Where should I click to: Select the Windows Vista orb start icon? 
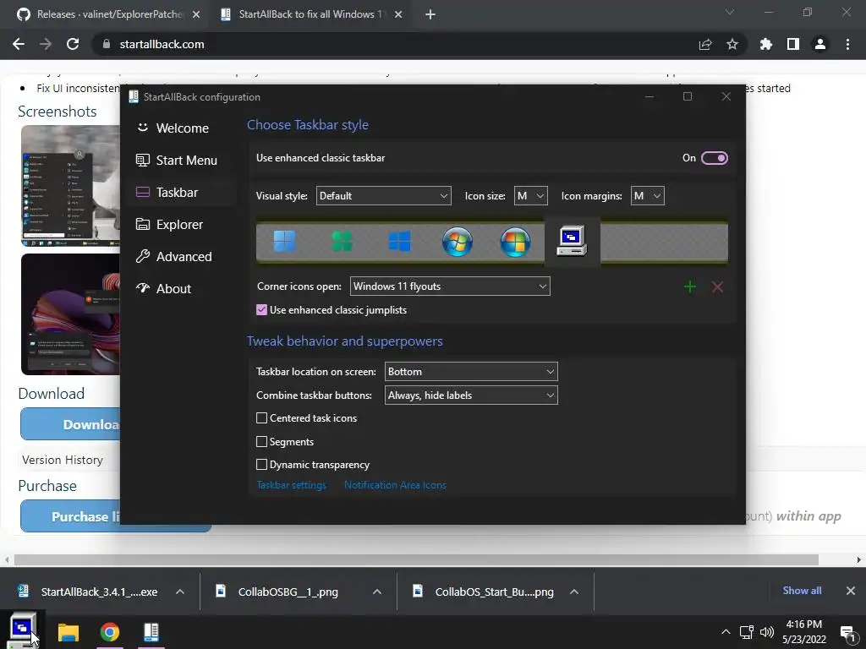click(515, 242)
